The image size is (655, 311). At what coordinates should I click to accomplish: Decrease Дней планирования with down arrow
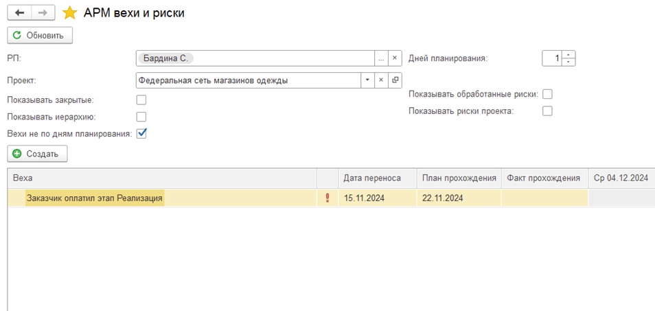pos(568,62)
